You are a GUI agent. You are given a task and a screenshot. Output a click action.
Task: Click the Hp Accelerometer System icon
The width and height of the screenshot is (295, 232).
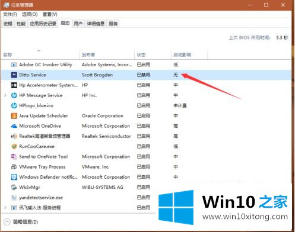click(x=14, y=85)
